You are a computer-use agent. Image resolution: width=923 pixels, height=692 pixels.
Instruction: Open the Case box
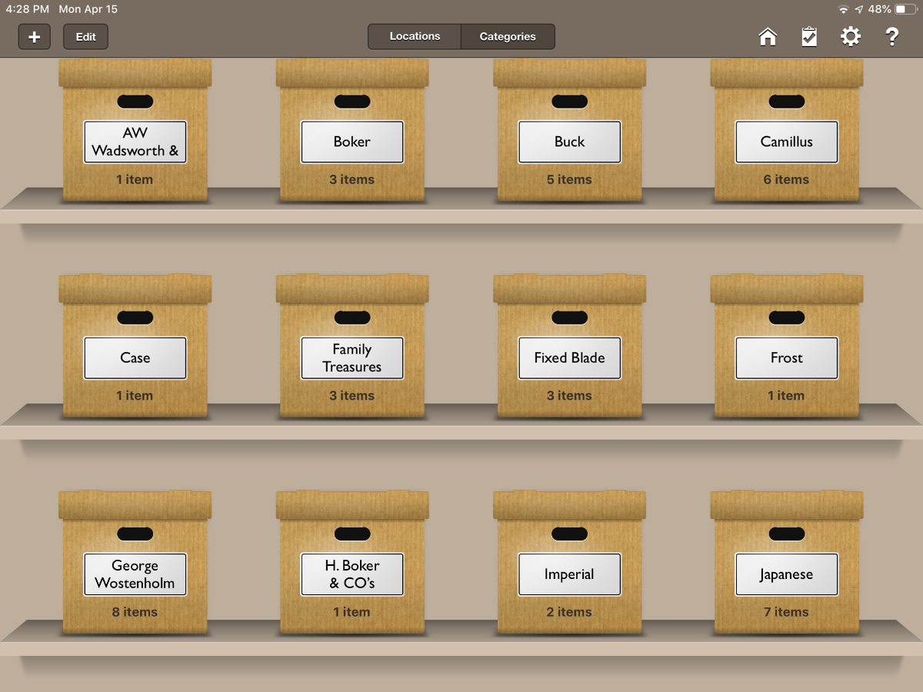click(135, 347)
